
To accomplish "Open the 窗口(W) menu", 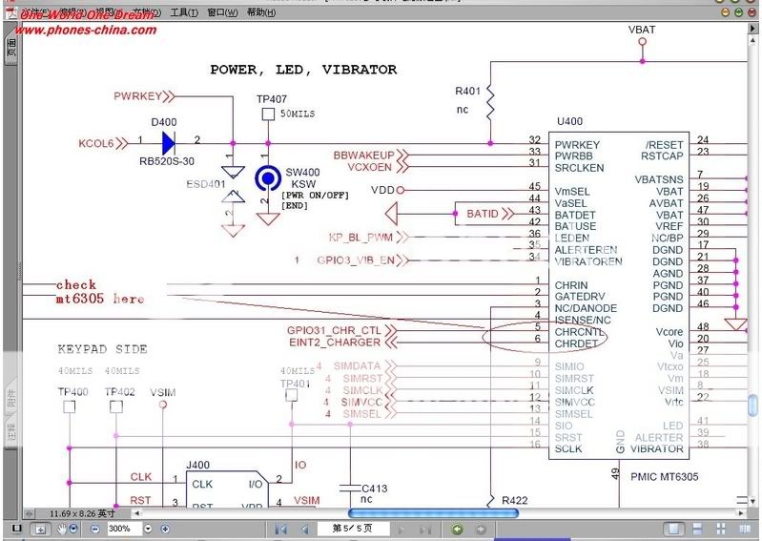I will pyautogui.click(x=222, y=12).
